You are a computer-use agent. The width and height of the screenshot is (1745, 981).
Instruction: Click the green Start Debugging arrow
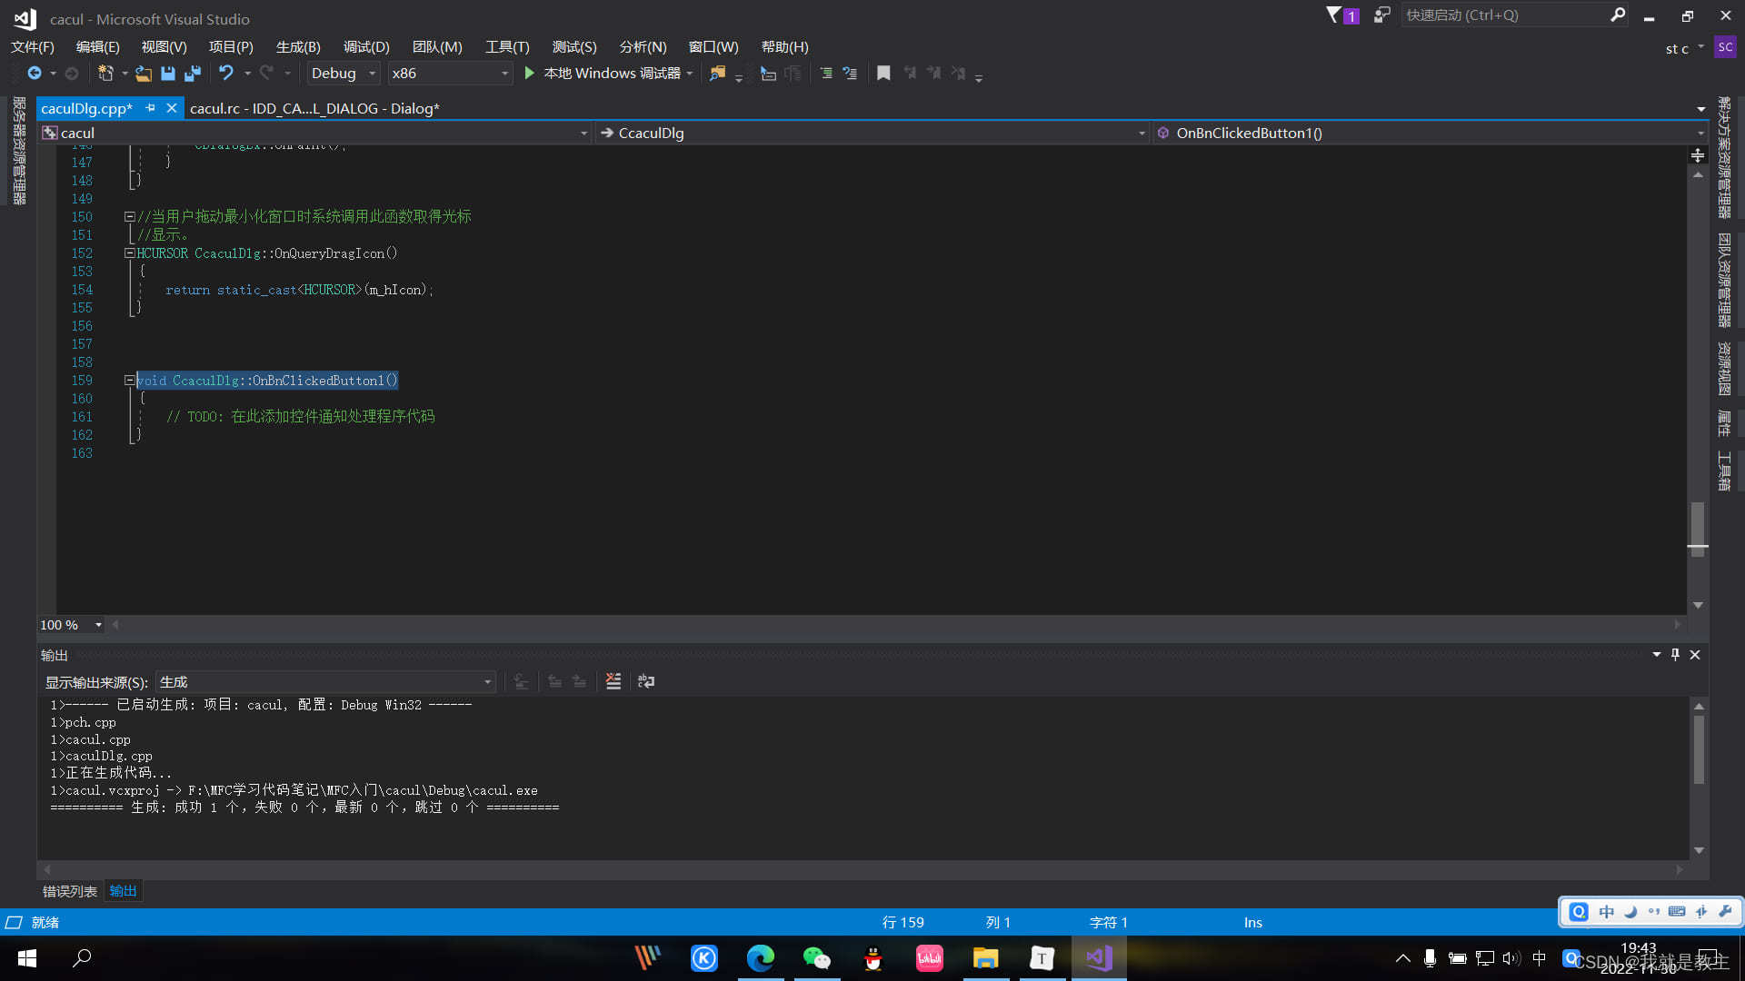coord(529,74)
